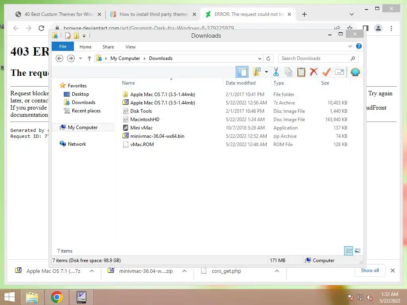407x305 pixels.
Task: Click the Cut scissors icon
Action: pyautogui.click(x=276, y=72)
